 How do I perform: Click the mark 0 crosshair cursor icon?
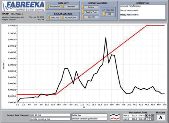tap(150, 116)
